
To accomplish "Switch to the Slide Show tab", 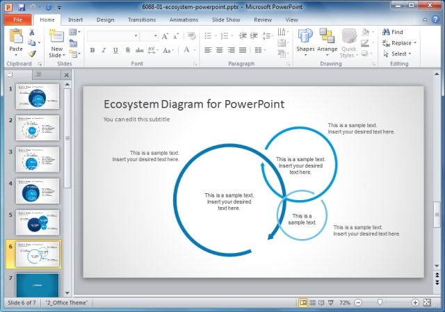I will 226,19.
